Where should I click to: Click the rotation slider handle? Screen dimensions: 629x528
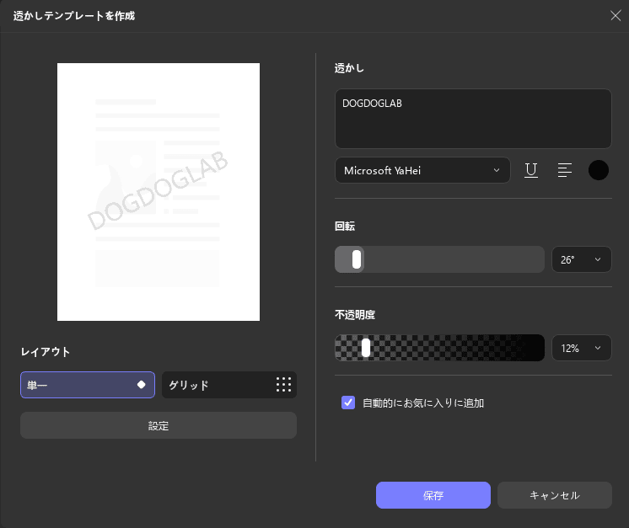357,259
